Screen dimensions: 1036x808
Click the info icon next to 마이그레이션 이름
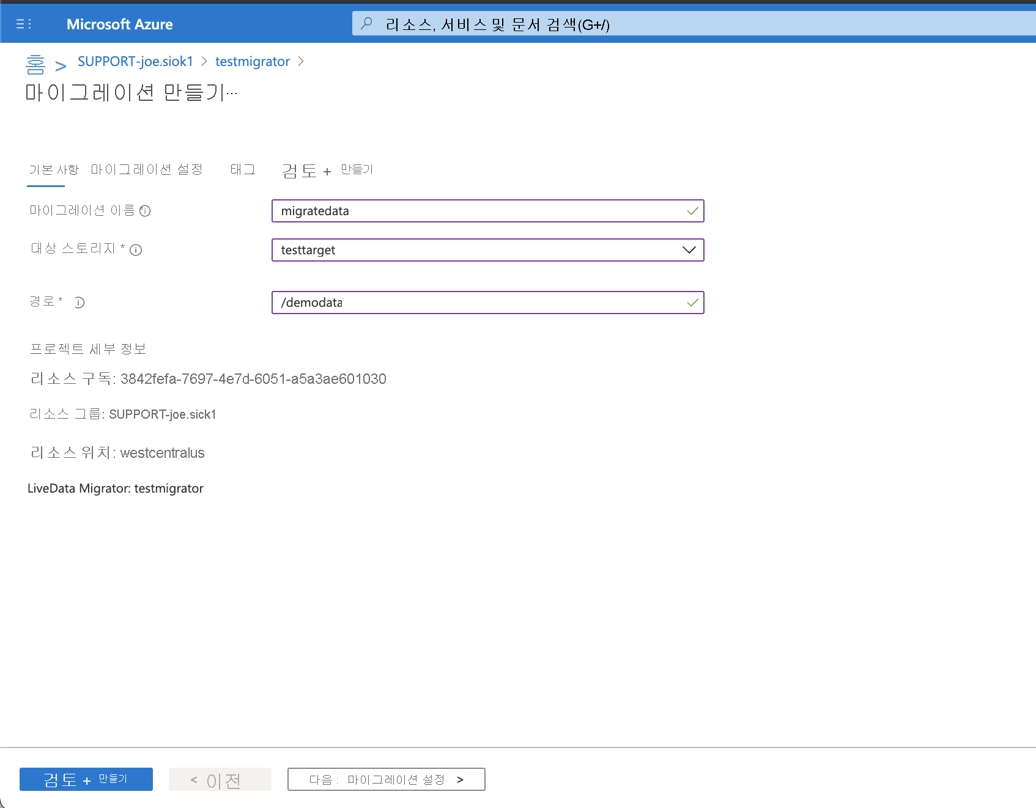click(x=146, y=211)
